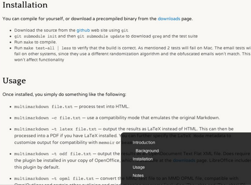
Task: Click the 'multimarkdown -c file.txt' code text
Action: click(47, 118)
